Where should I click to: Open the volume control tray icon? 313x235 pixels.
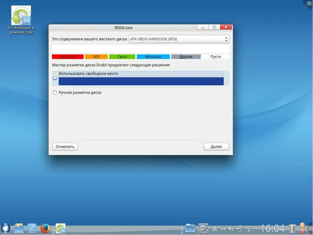[231, 228]
